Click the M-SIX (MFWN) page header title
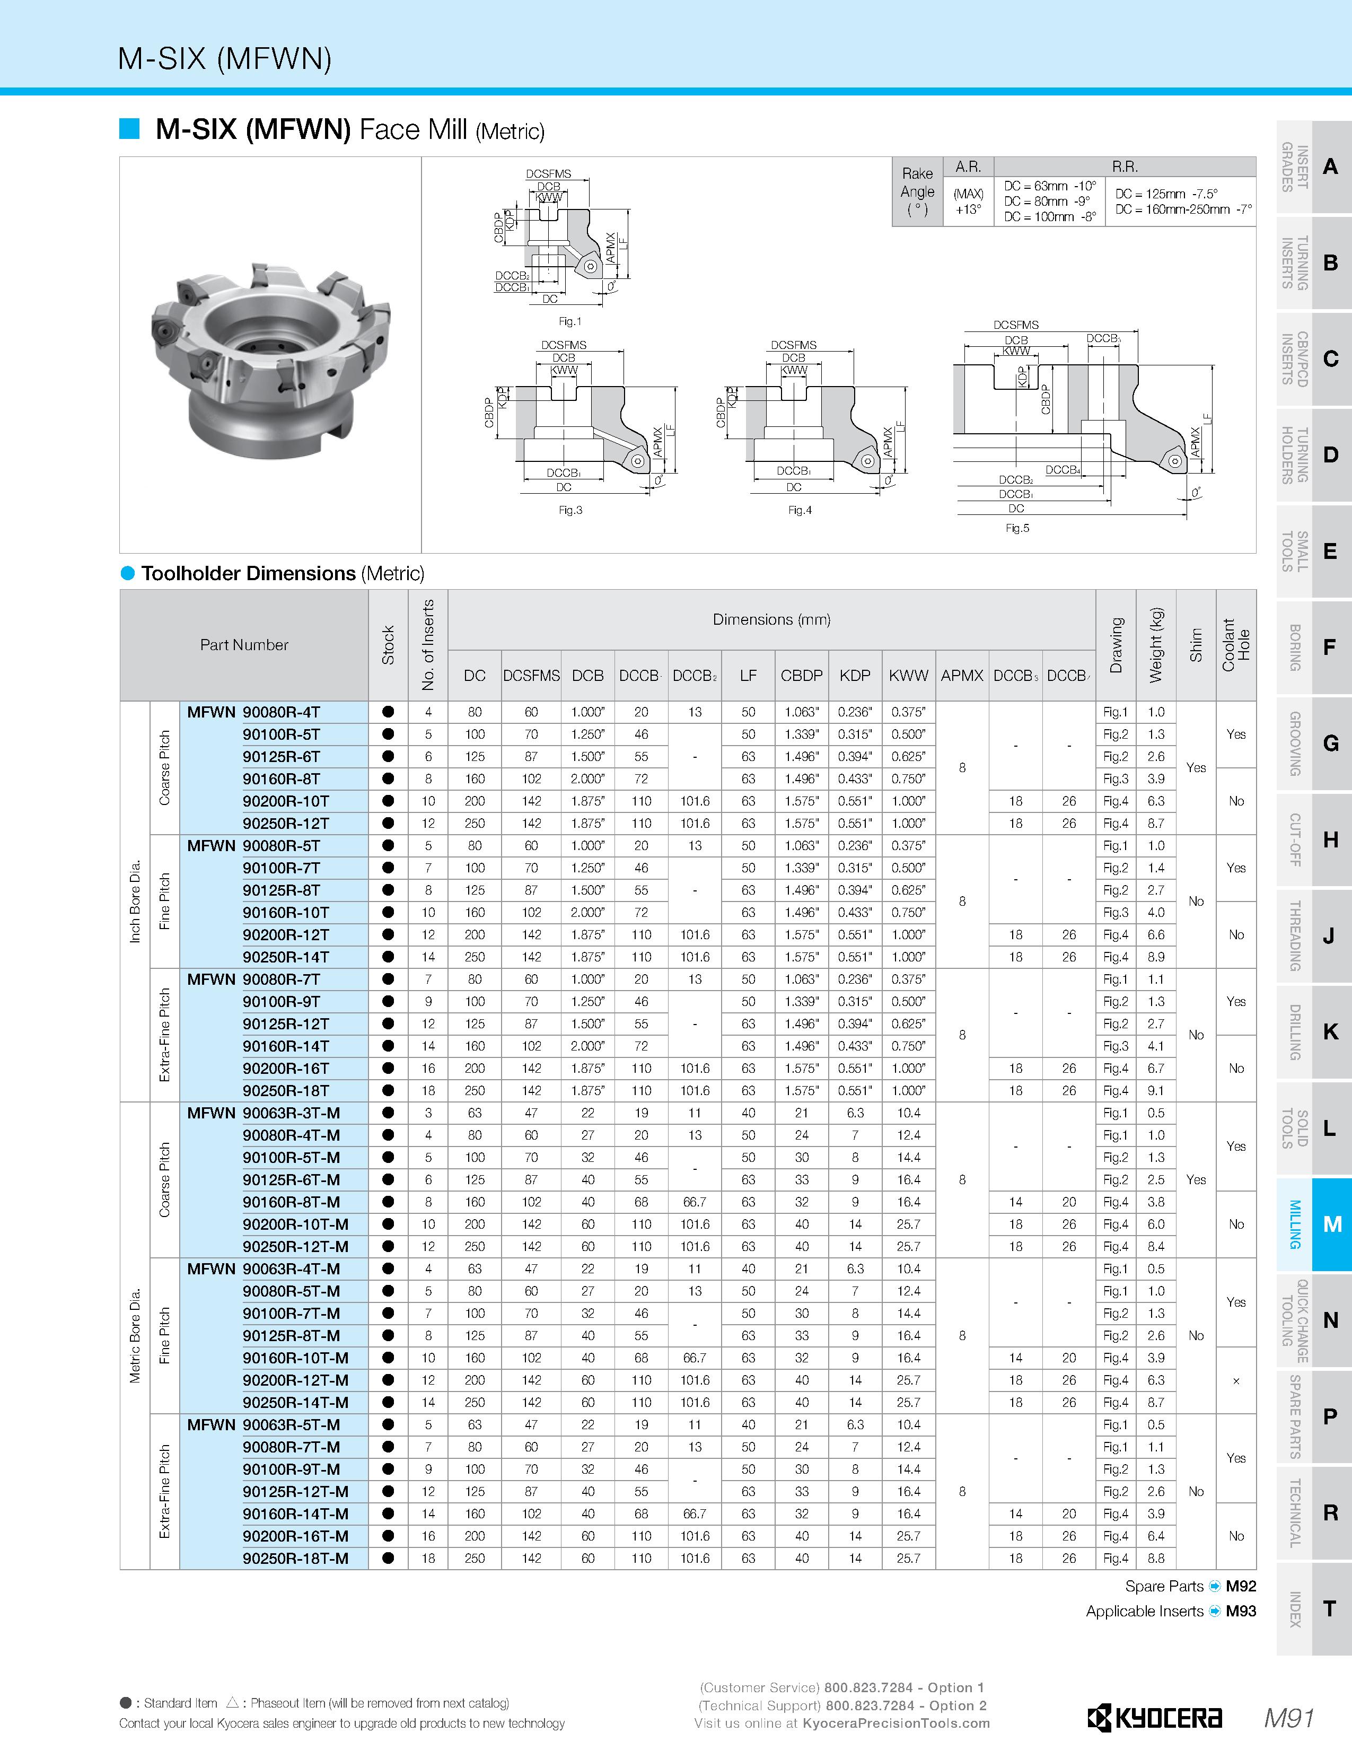The height and width of the screenshot is (1750, 1352). coord(225,58)
